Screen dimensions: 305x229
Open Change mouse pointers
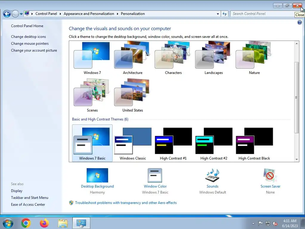point(30,44)
